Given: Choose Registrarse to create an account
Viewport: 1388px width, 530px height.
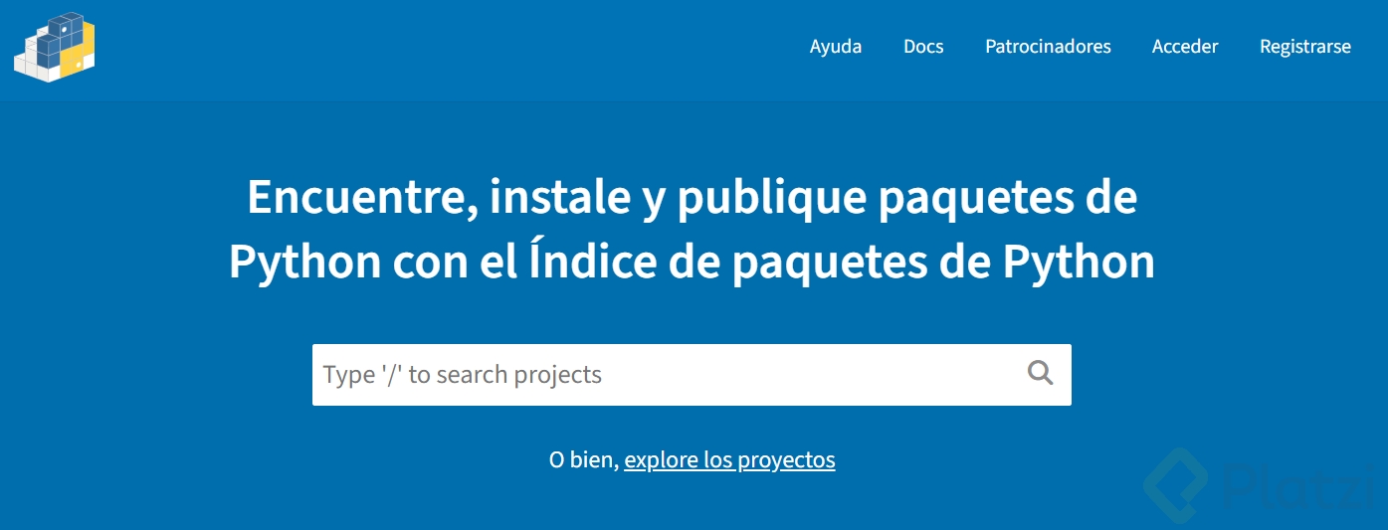Looking at the screenshot, I should coord(1305,47).
